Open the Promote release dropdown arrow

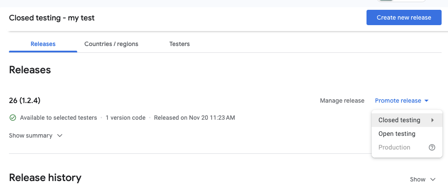tap(426, 101)
